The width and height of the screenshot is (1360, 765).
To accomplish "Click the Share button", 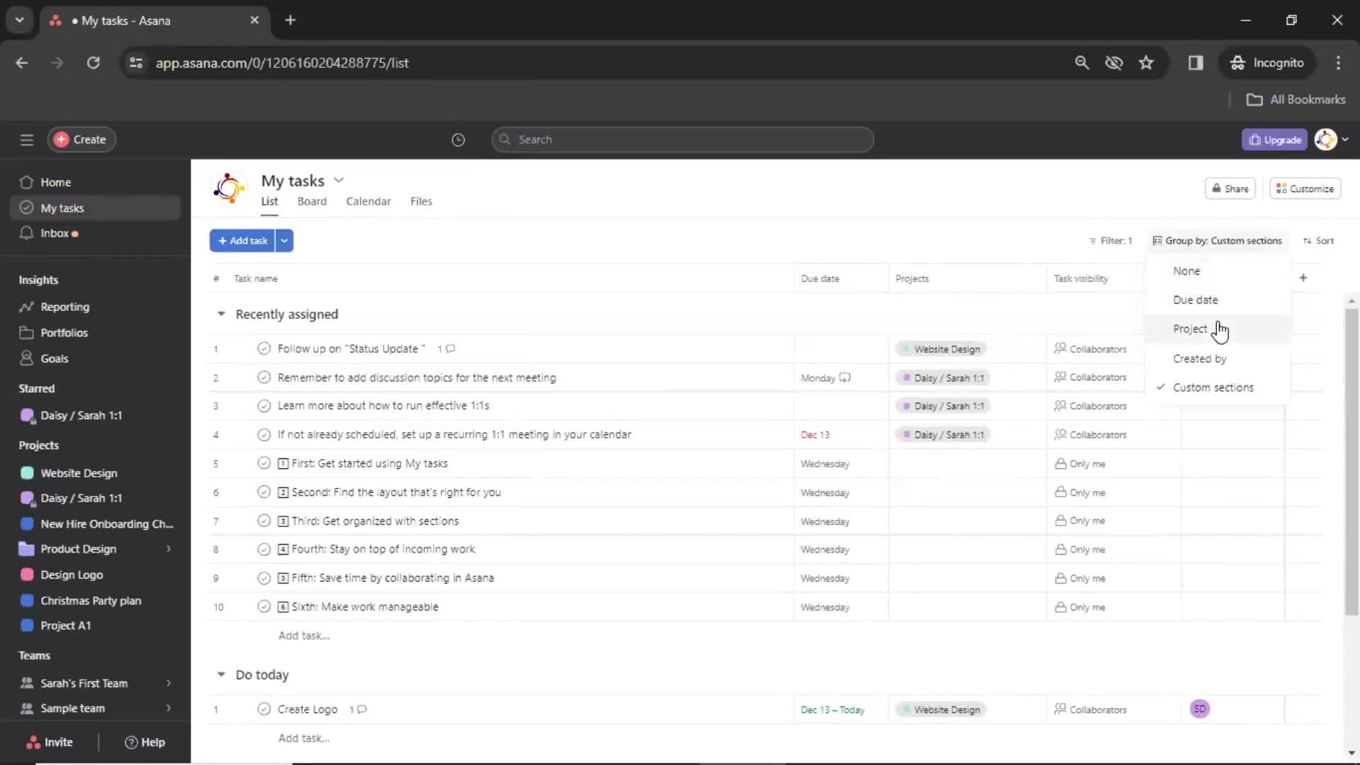I will point(1230,188).
